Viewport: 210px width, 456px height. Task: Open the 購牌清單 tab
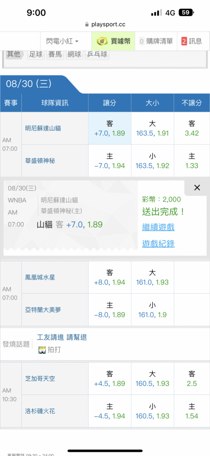156,41
